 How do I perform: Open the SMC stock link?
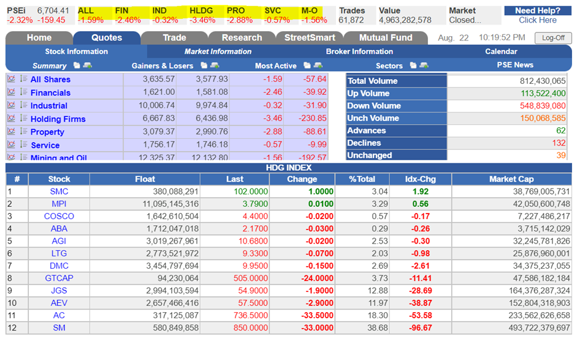(59, 192)
